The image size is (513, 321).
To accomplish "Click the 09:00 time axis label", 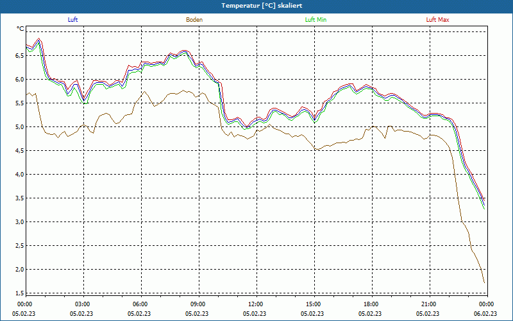I will click(197, 304).
